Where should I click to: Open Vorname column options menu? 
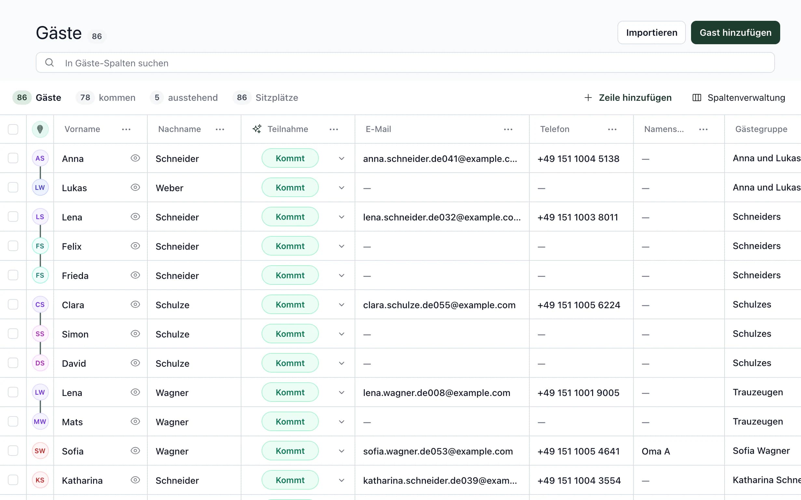[126, 129]
